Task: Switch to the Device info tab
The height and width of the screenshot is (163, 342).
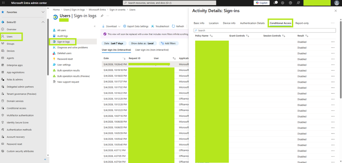Action: coord(229,23)
